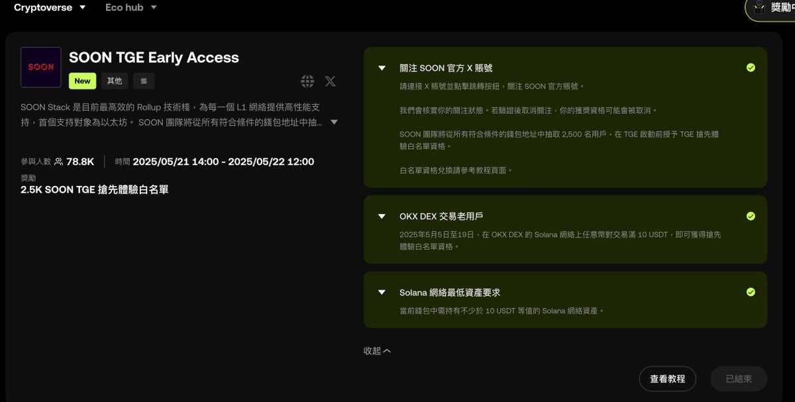Click the green checkmark for Solana 網絡最低資產要求
795x402 pixels.
(751, 292)
